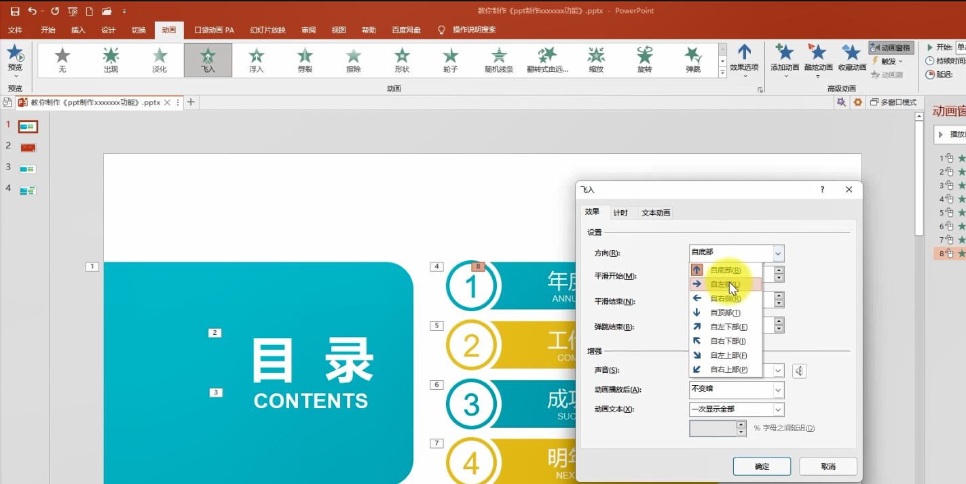Increase the 平滑开始 smooth start spinner
Viewport: 966px width, 484px height.
click(x=779, y=270)
